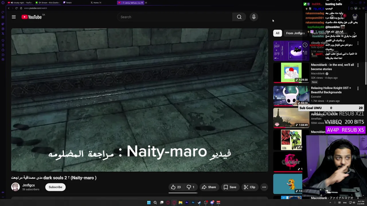Open the Windows Start menu
The height and width of the screenshot is (206, 367).
point(149,203)
